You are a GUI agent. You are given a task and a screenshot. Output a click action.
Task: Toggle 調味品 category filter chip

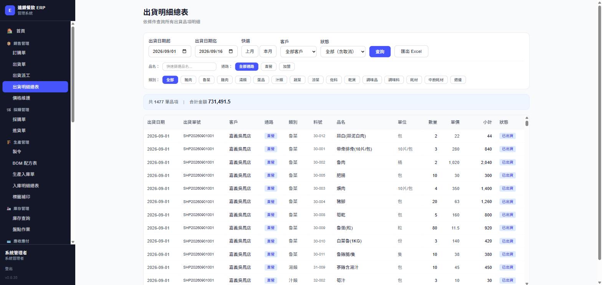click(x=372, y=80)
